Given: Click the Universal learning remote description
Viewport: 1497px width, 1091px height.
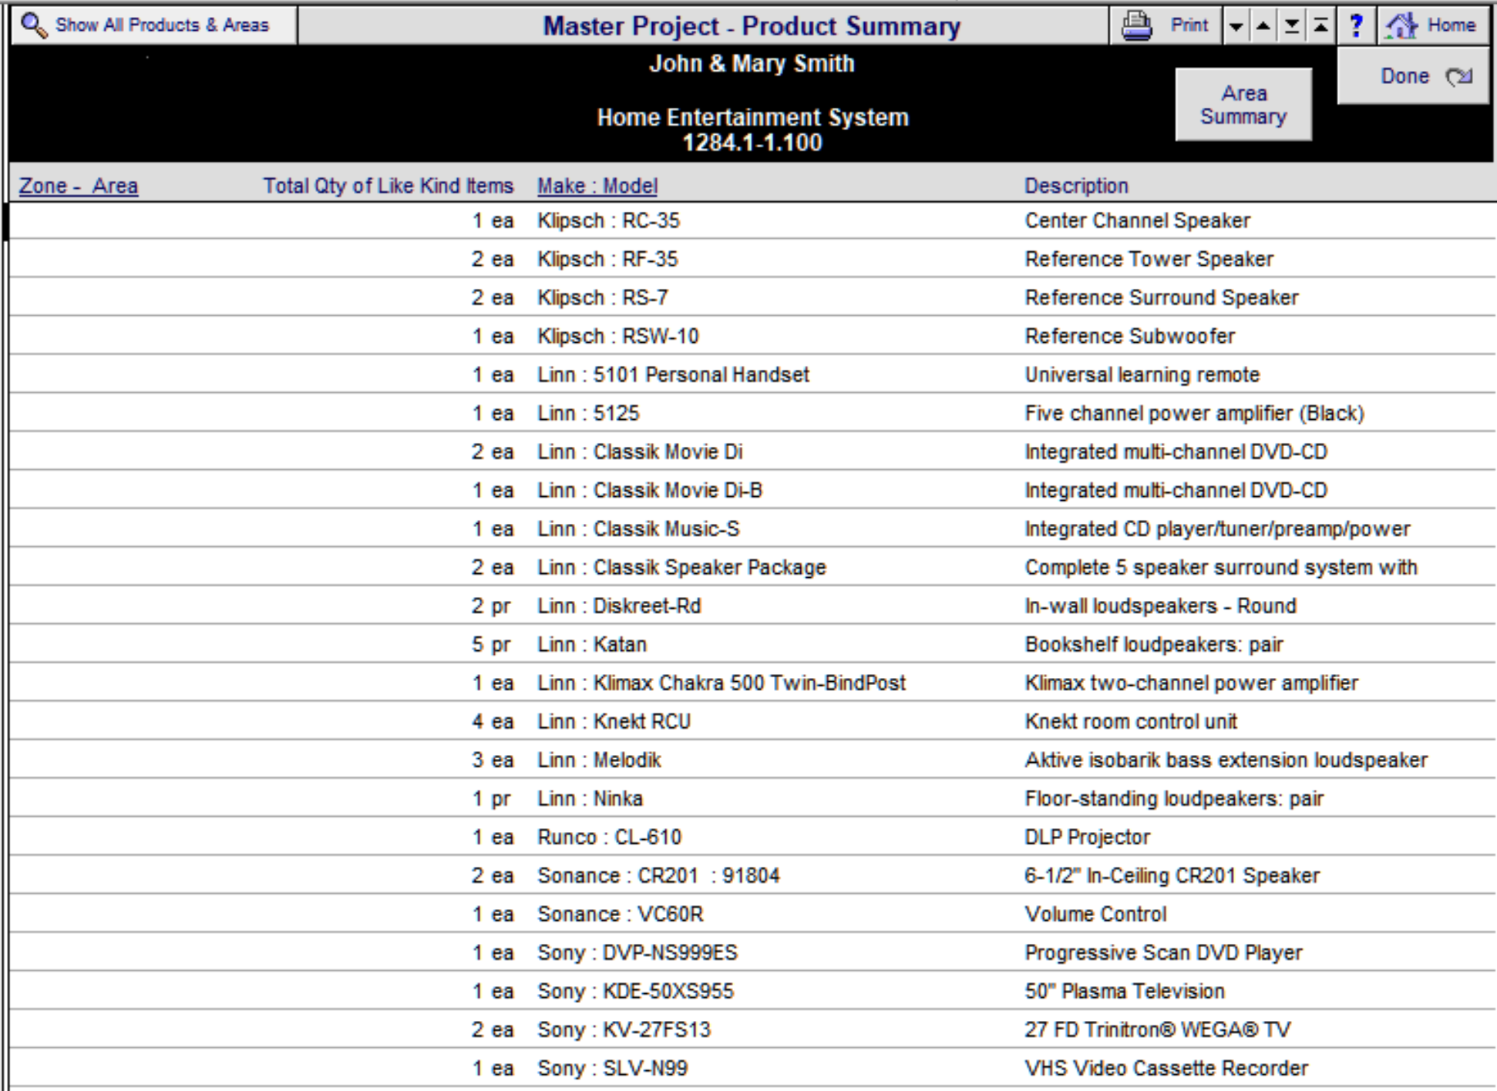Looking at the screenshot, I should point(1142,374).
